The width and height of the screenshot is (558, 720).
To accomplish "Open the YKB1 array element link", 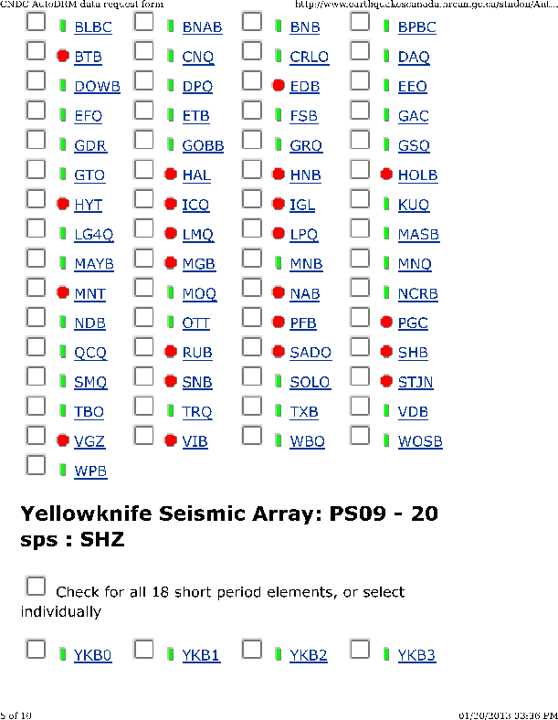I will (x=201, y=655).
